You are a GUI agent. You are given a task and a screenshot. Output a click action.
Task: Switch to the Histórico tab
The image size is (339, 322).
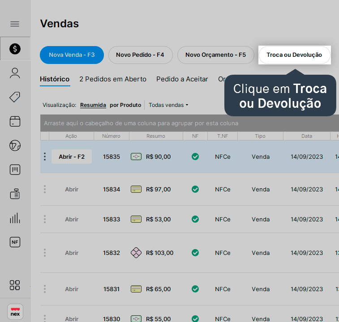[x=55, y=79]
